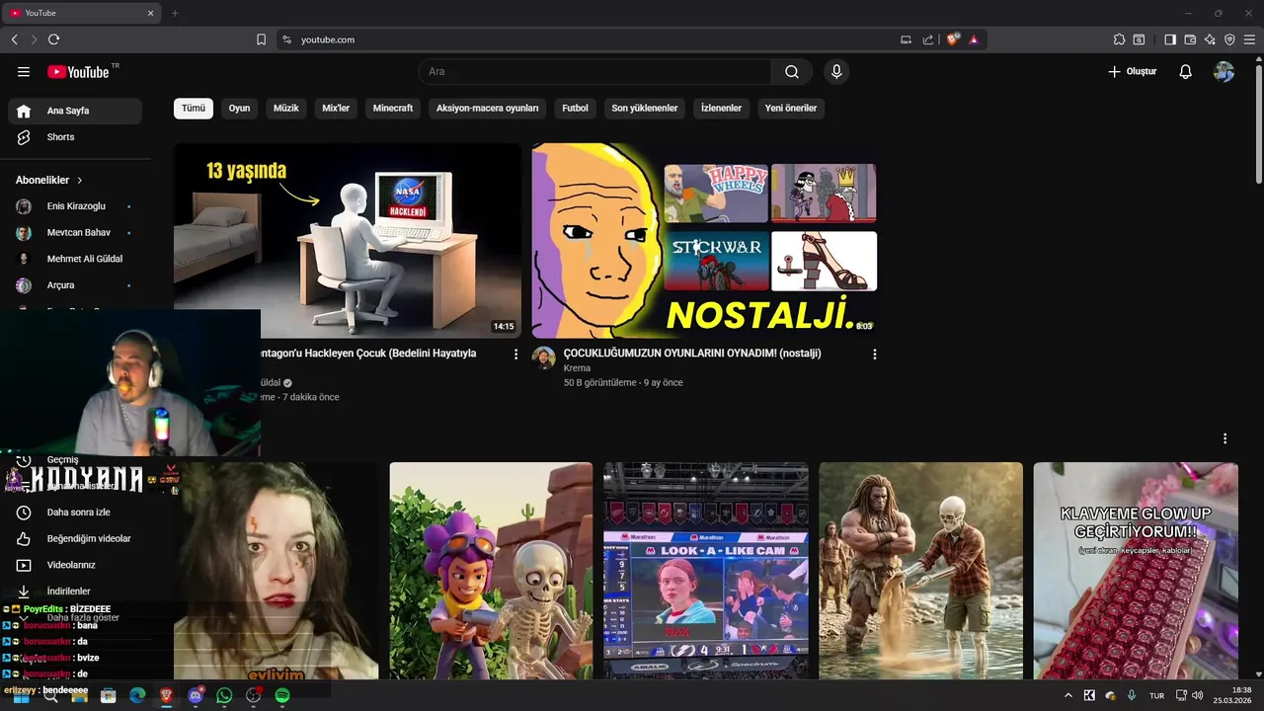Expand the Abonelikler subscriptions section

(x=49, y=181)
